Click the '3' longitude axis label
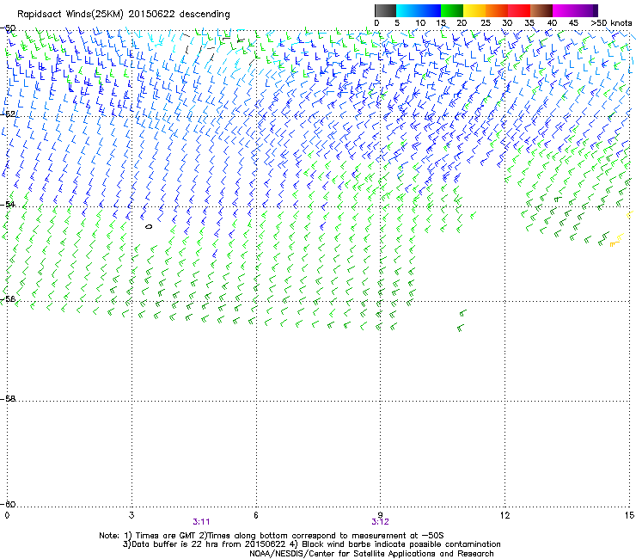This screenshot has height=559, width=636. [131, 515]
